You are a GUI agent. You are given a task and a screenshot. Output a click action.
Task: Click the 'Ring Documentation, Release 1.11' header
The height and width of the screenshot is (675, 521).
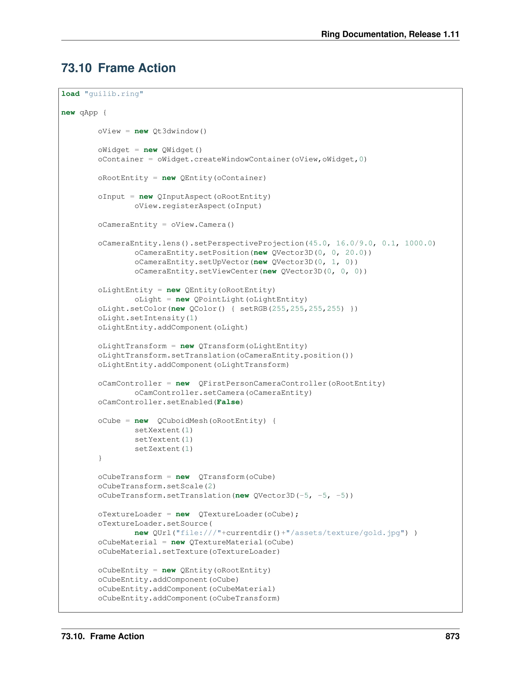pos(390,34)
